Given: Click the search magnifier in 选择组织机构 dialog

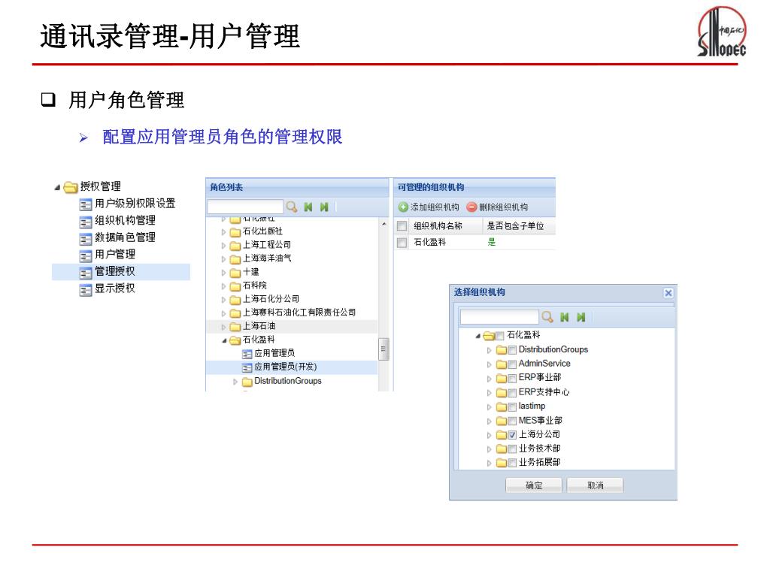Looking at the screenshot, I should (x=547, y=317).
